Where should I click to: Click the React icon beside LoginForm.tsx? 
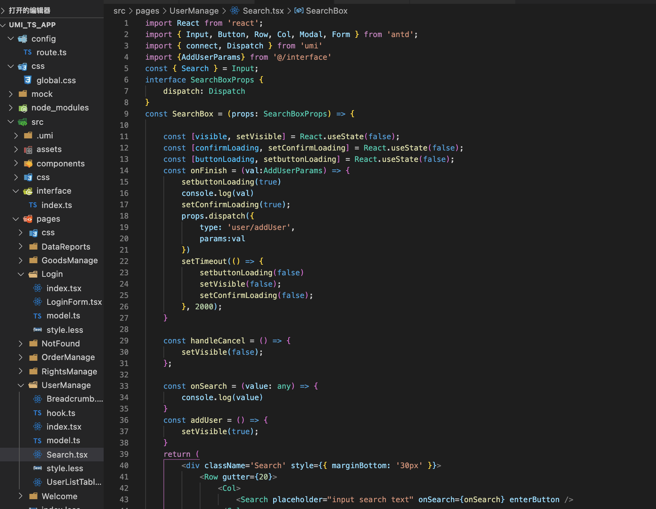click(38, 302)
